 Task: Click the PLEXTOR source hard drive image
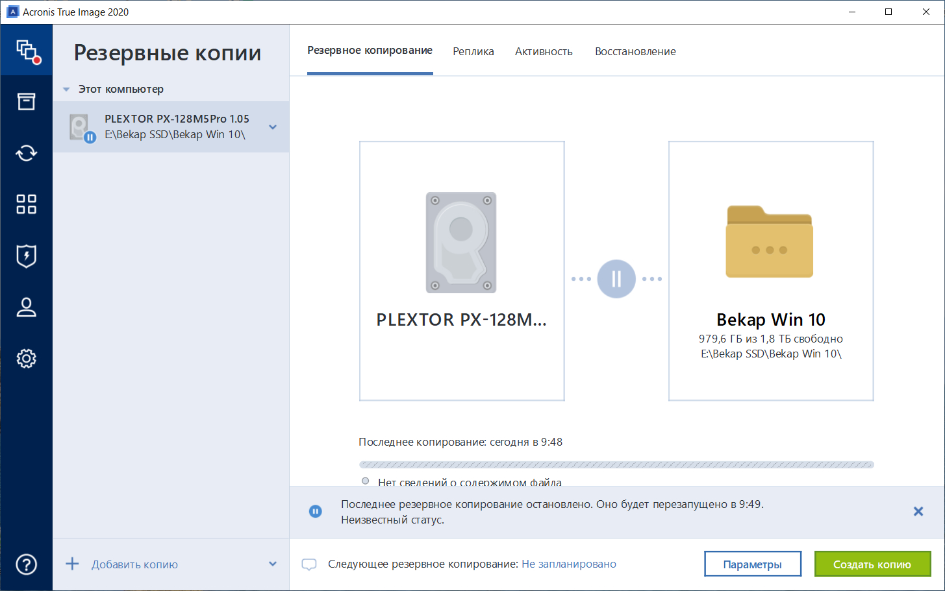tap(461, 242)
